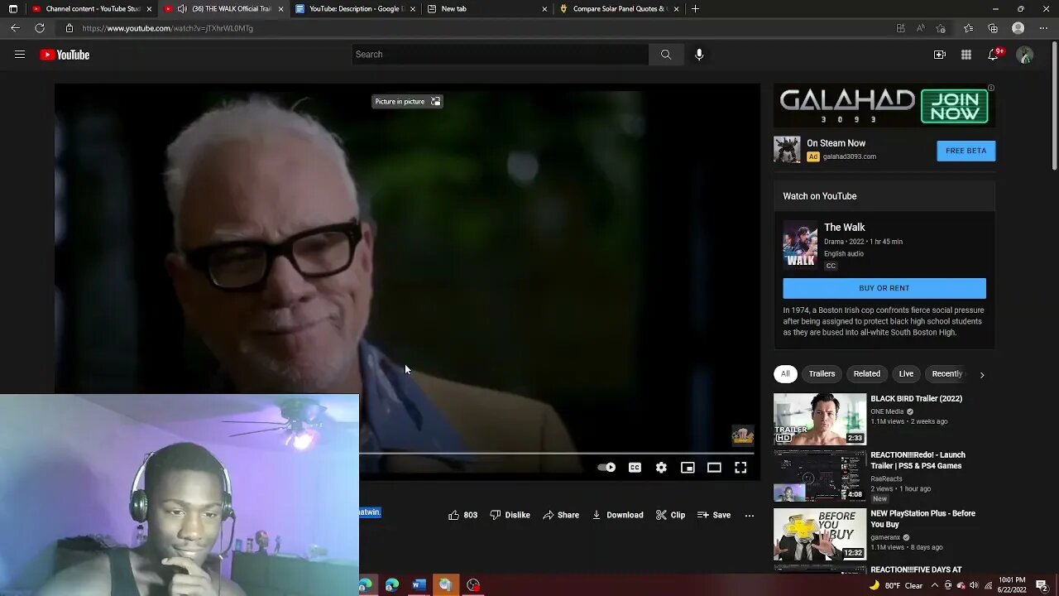Viewport: 1059px width, 596px height.
Task: Click the search magnifier button
Action: click(x=666, y=55)
